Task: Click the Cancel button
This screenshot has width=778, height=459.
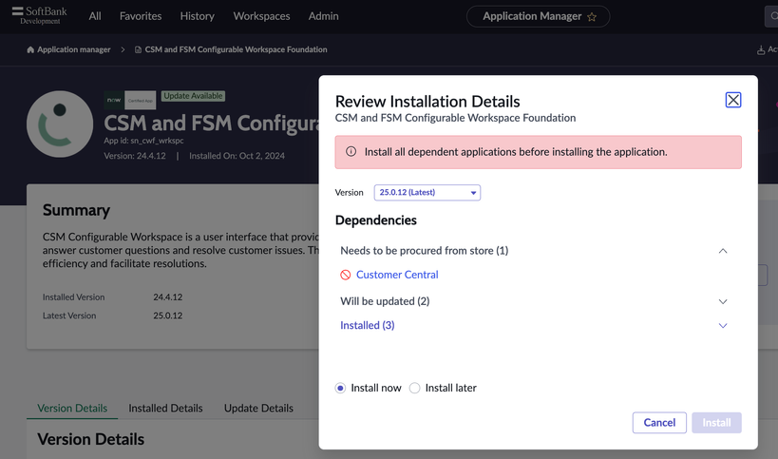Action: (659, 423)
